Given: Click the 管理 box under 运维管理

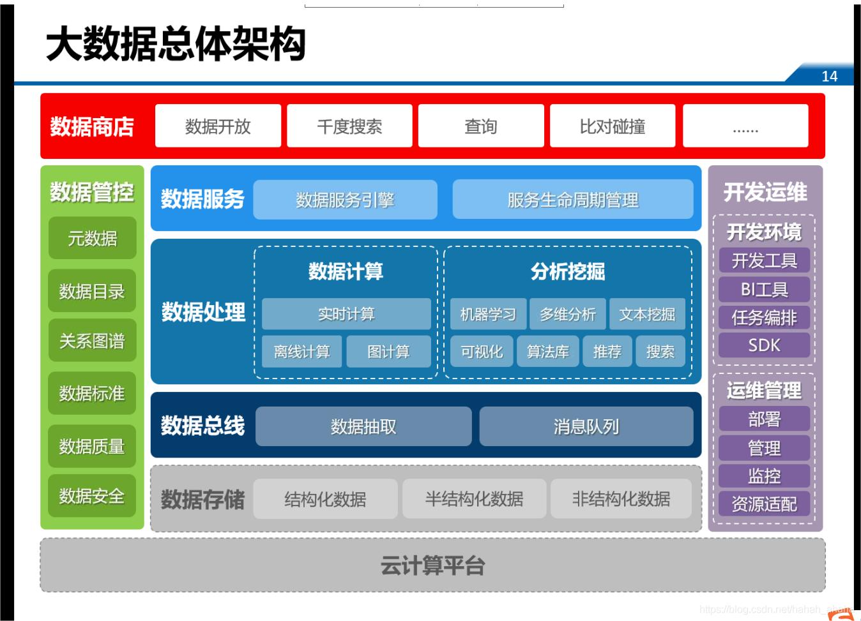Looking at the screenshot, I should tap(765, 448).
